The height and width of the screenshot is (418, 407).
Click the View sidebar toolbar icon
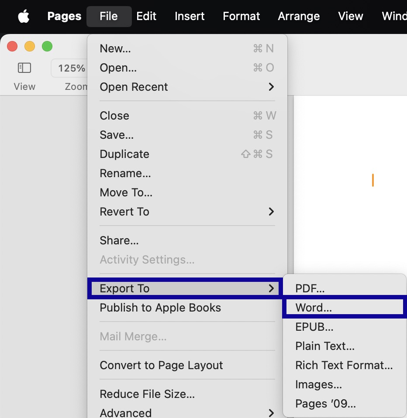(24, 68)
